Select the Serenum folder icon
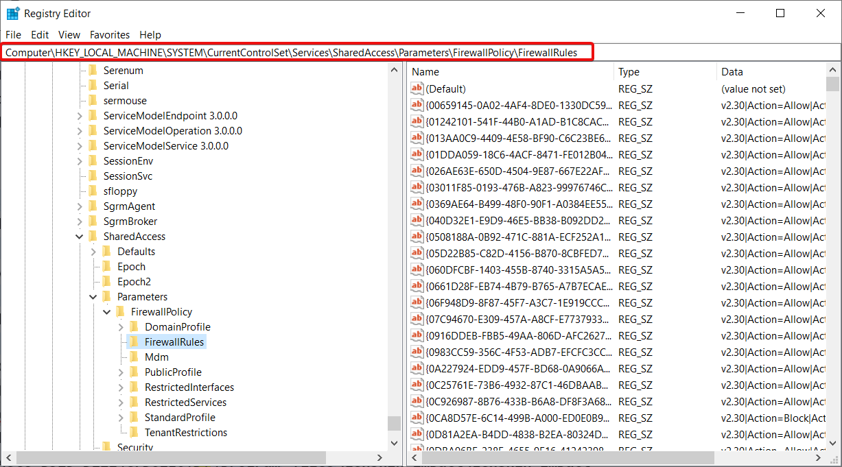The width and height of the screenshot is (842, 467). [x=93, y=71]
